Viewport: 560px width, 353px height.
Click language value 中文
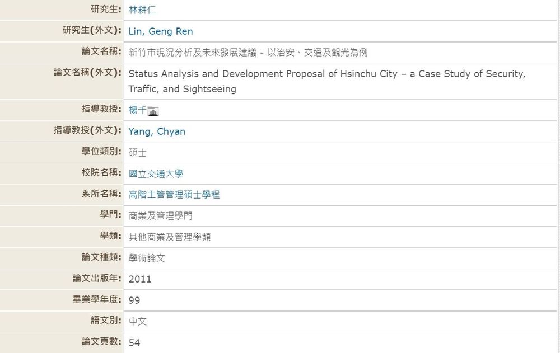(138, 322)
